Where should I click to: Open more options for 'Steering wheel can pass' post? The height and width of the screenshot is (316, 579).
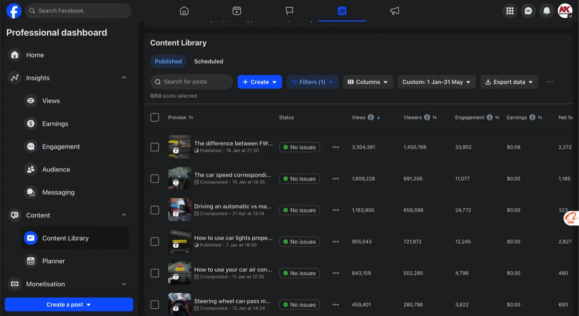point(336,304)
